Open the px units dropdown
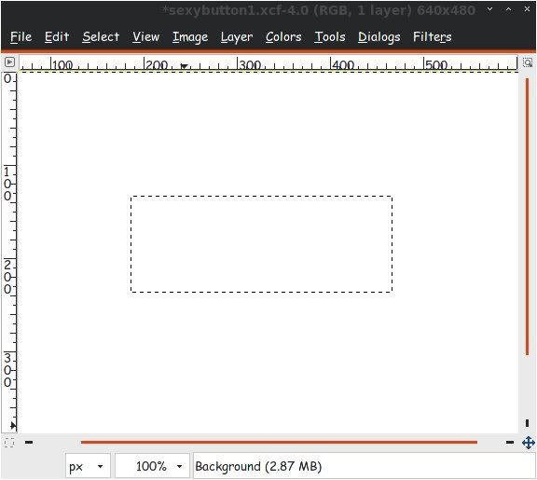537x480 pixels. click(x=88, y=466)
